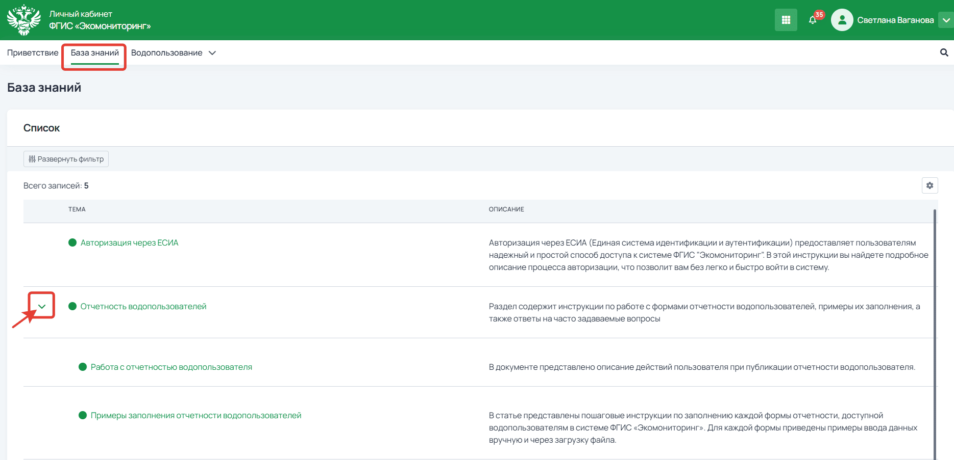Viewport: 954px width, 460px height.
Task: Click the Развернуть фильтр button
Action: [66, 159]
